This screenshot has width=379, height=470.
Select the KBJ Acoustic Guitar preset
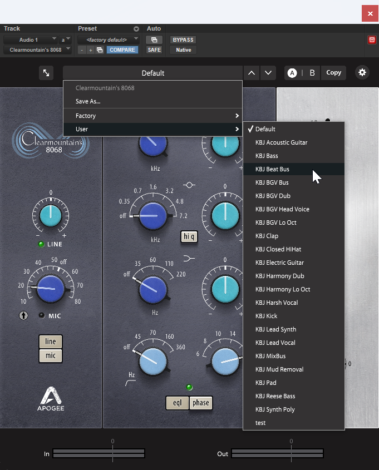pyautogui.click(x=293, y=142)
